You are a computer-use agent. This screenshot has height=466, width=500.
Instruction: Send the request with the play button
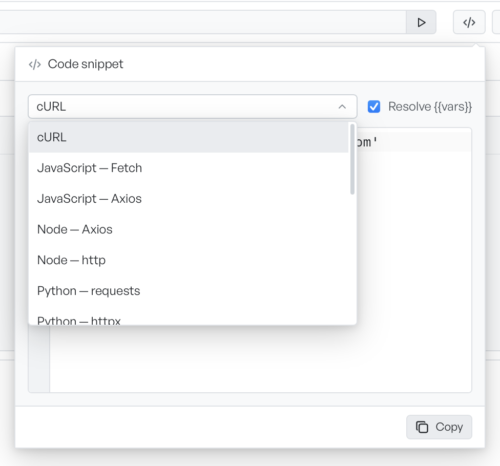tap(421, 23)
